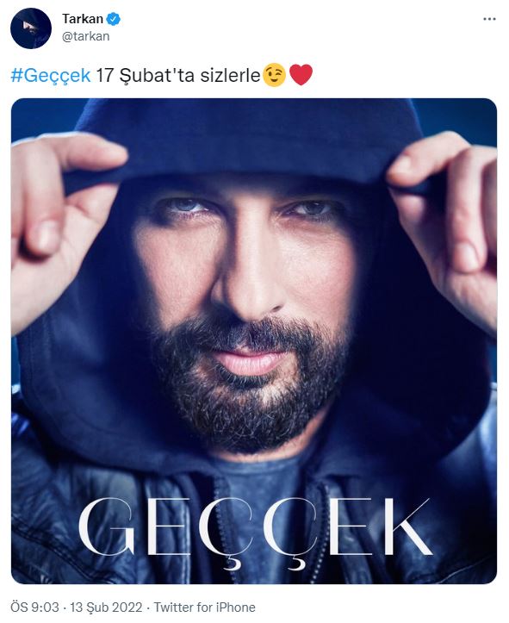Click the 13 Şub 2022 date

106,607
